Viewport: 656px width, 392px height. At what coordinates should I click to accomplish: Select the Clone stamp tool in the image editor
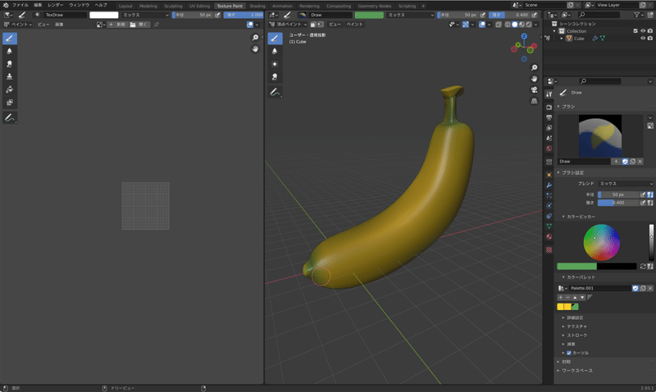10,76
